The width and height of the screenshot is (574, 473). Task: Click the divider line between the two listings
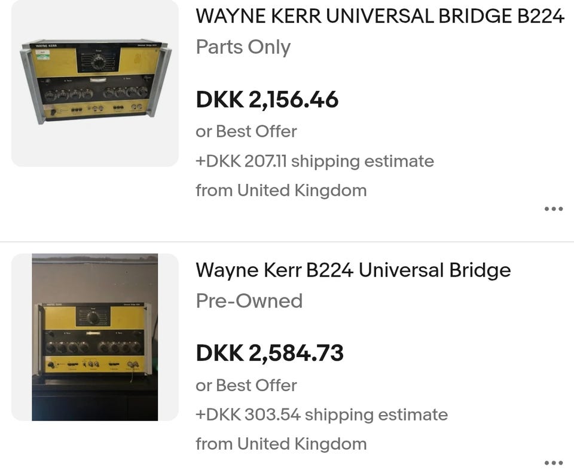(x=287, y=242)
